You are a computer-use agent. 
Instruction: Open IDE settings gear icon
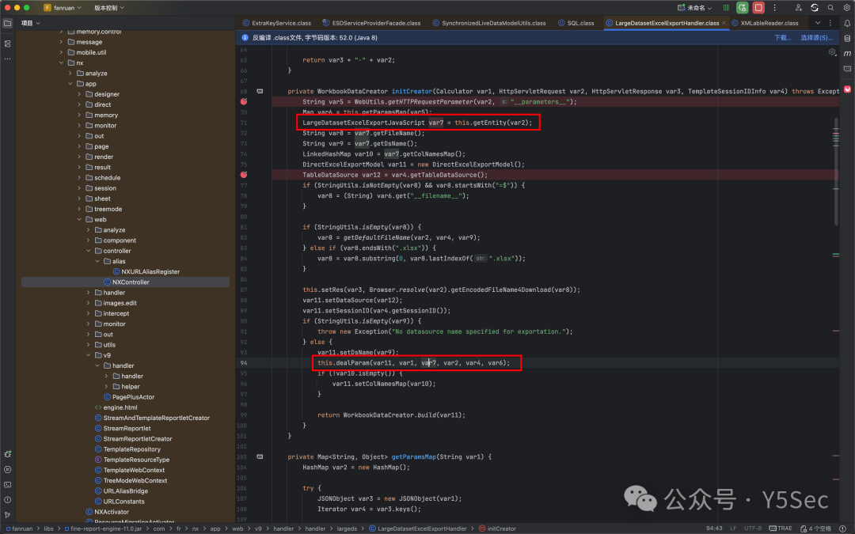(847, 8)
